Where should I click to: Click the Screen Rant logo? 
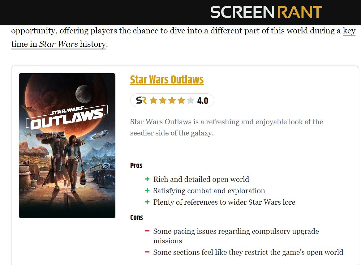click(x=266, y=12)
